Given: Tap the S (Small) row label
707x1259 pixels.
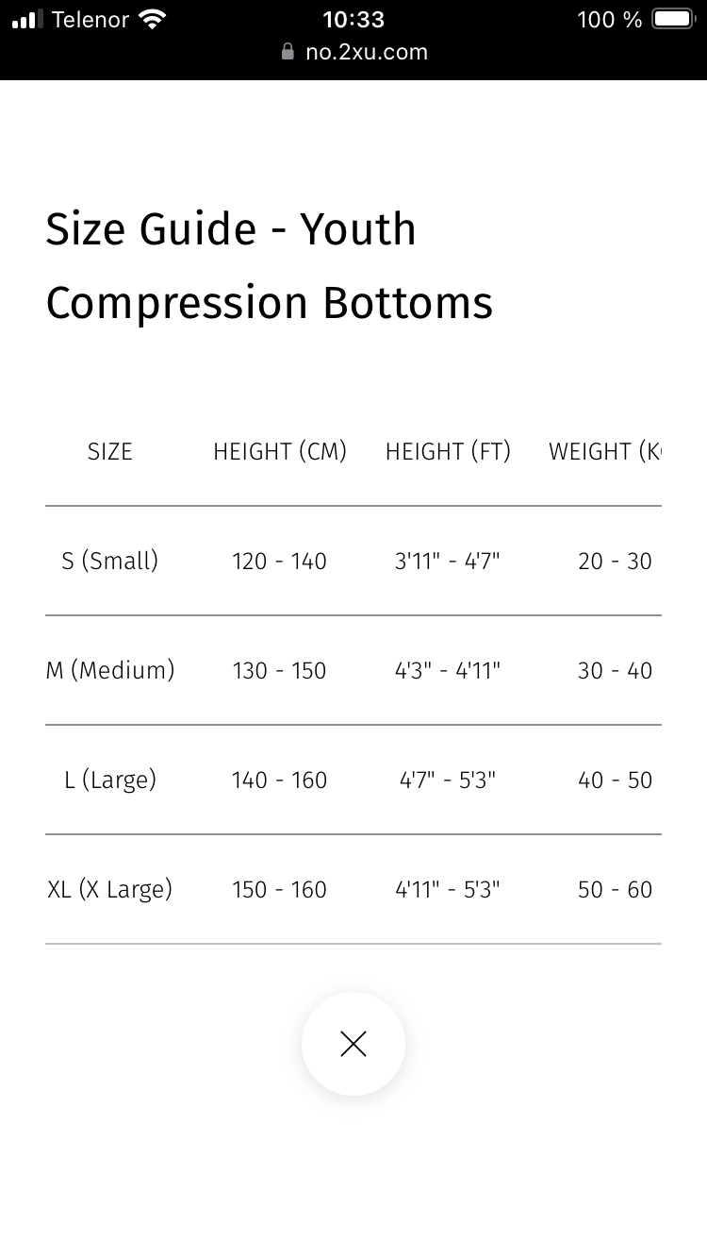Looking at the screenshot, I should click(110, 561).
